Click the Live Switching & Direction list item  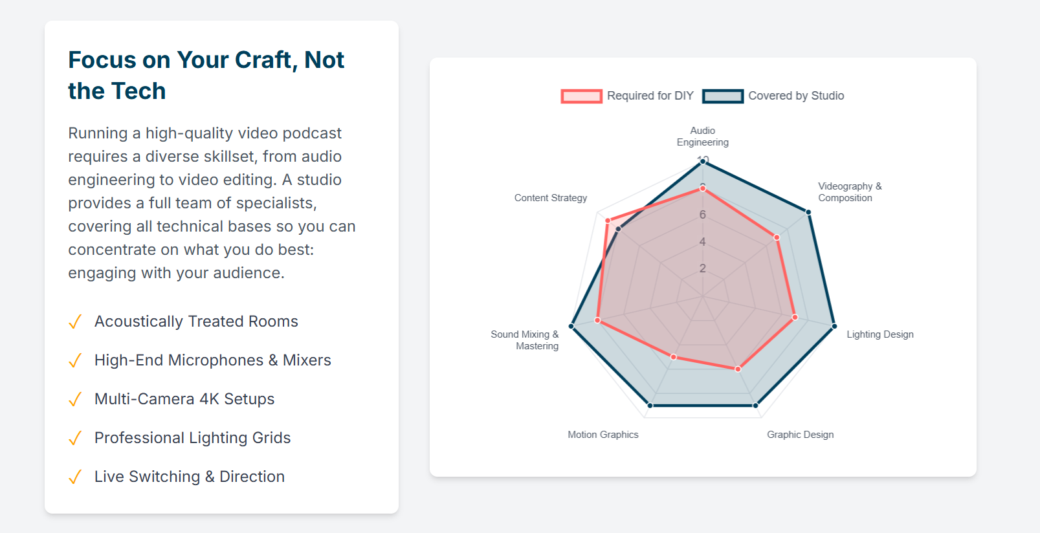pos(177,477)
